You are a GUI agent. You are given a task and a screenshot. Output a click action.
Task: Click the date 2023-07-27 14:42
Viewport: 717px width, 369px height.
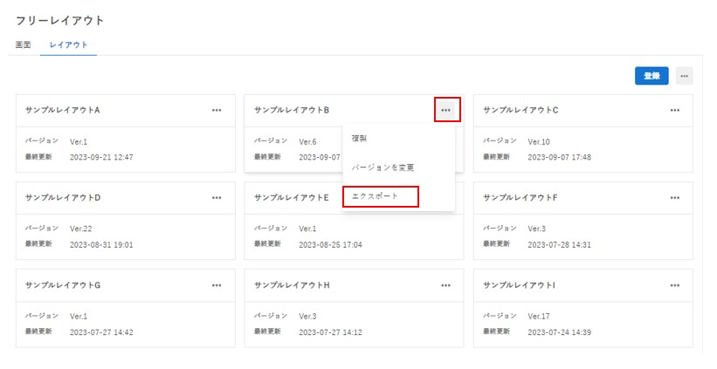tap(101, 332)
